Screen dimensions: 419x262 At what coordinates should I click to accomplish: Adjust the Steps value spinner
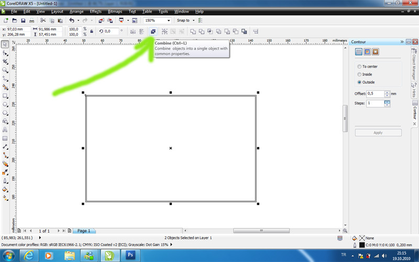click(387, 103)
